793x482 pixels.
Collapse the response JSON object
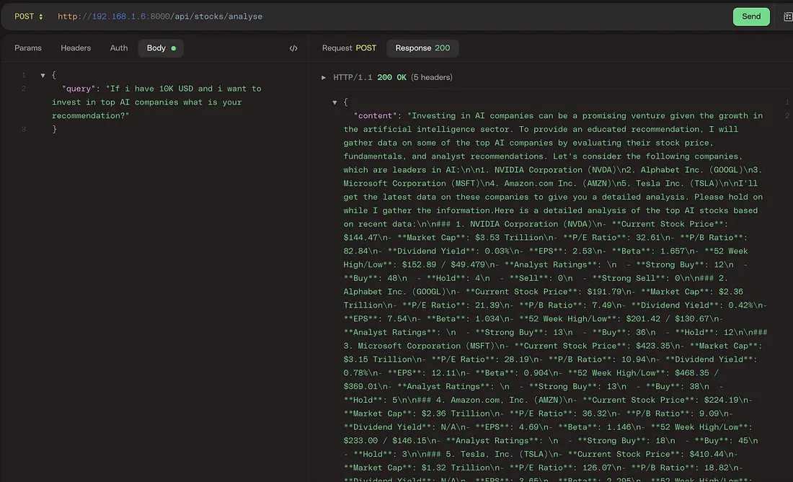(x=335, y=102)
